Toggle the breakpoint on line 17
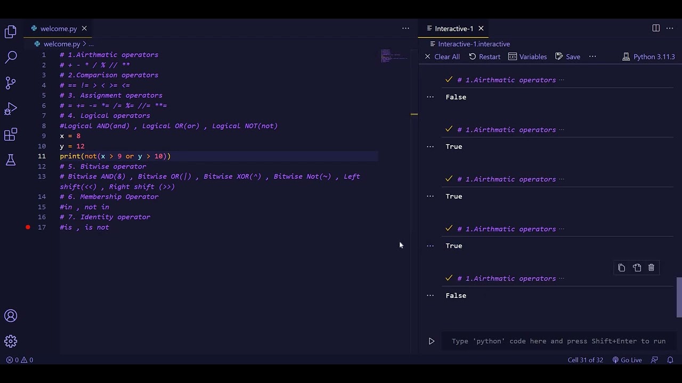This screenshot has height=383, width=682. point(28,227)
